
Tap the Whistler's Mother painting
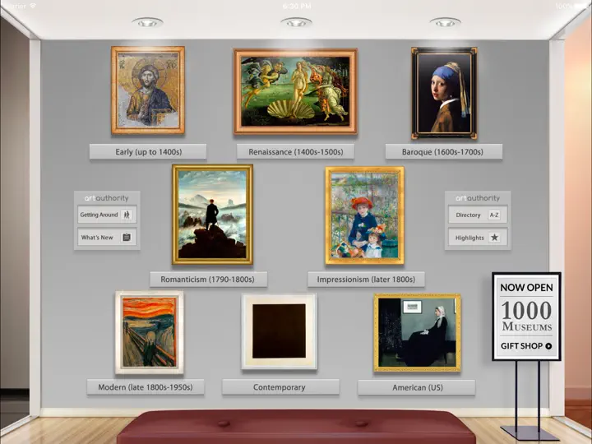coord(417,332)
